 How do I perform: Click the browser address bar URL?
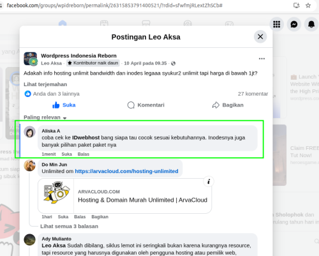click(114, 5)
